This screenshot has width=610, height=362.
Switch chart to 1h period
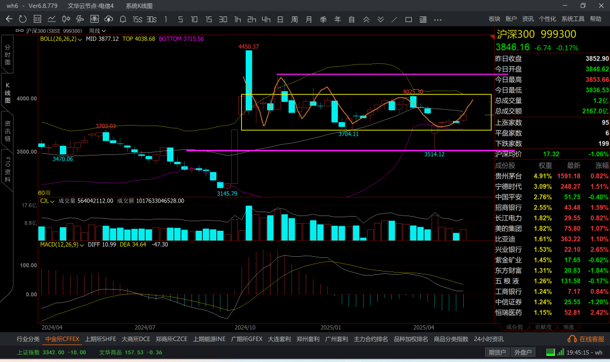tap(238, 19)
